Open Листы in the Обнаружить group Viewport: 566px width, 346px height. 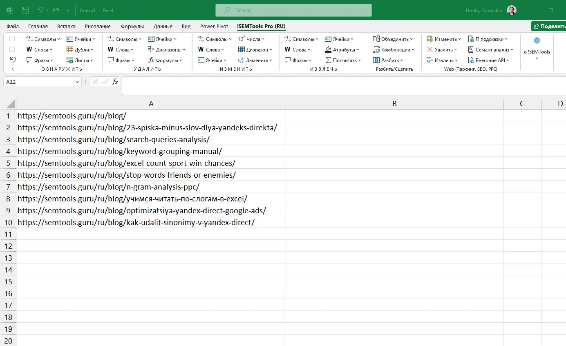80,60
